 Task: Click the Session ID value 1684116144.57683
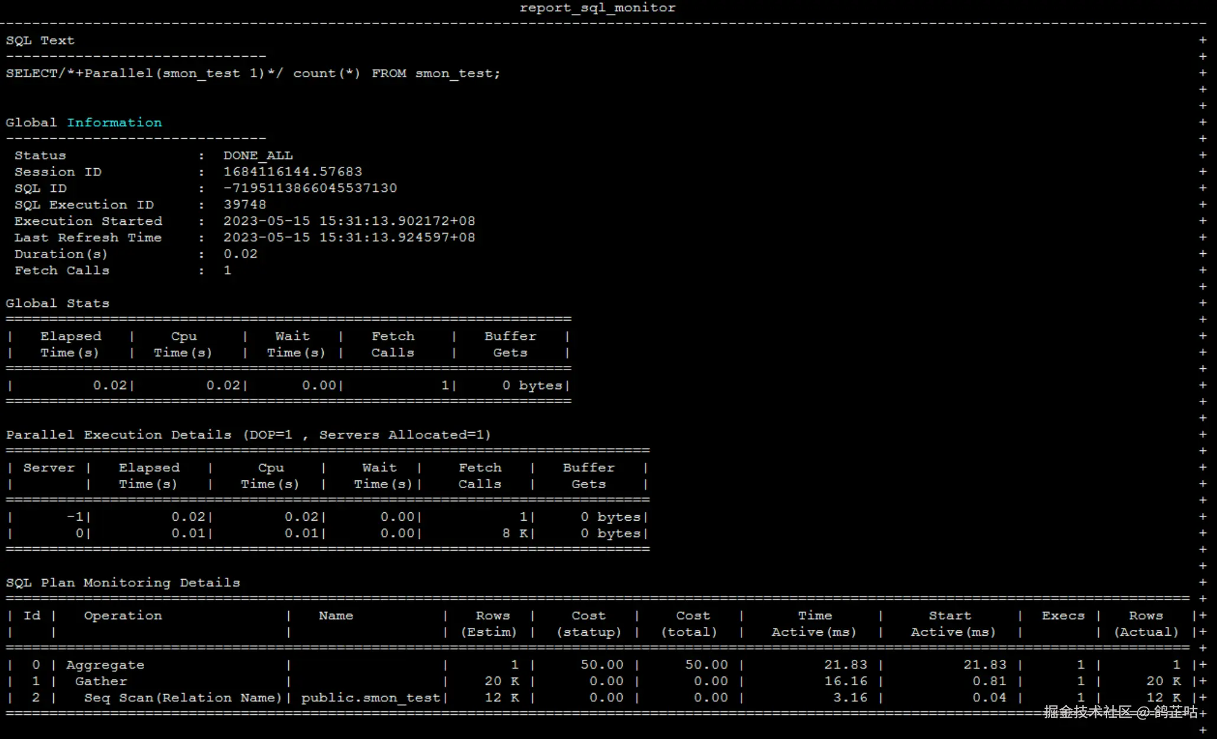point(292,172)
